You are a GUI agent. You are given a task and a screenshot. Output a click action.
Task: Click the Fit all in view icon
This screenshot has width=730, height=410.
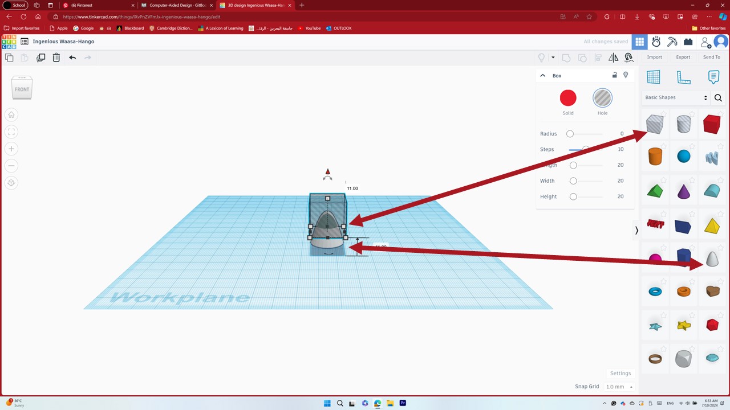[11, 132]
